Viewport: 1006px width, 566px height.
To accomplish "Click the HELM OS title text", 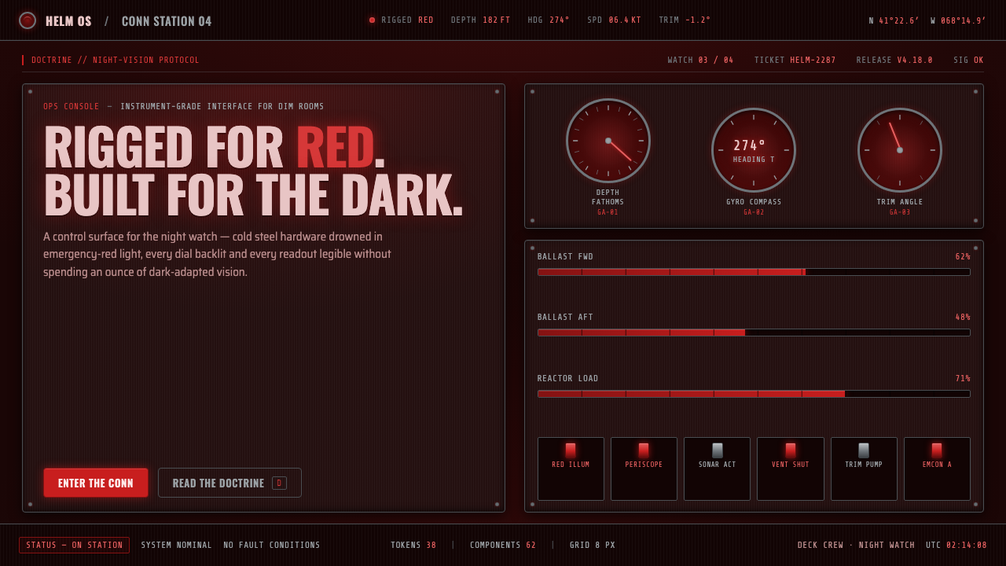I will (68, 21).
